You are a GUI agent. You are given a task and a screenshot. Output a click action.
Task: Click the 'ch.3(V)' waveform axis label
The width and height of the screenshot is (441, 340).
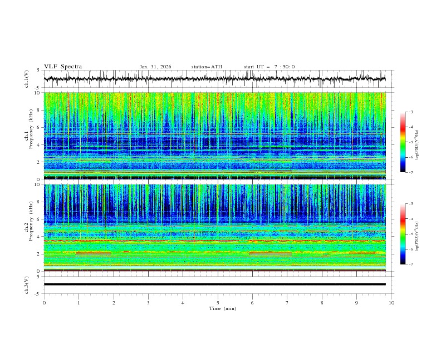27,285
